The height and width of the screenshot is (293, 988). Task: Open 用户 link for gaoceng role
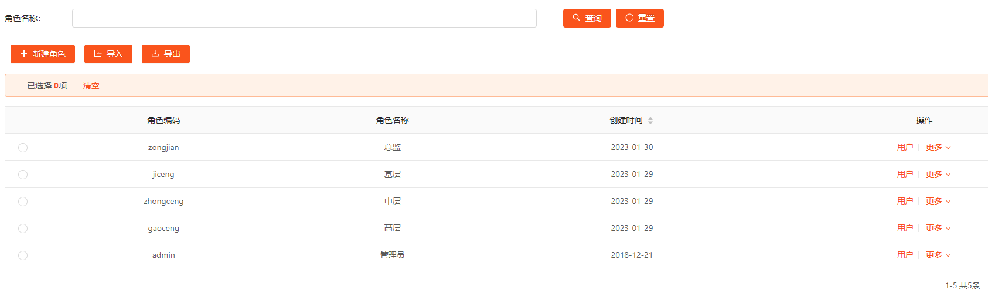(905, 229)
